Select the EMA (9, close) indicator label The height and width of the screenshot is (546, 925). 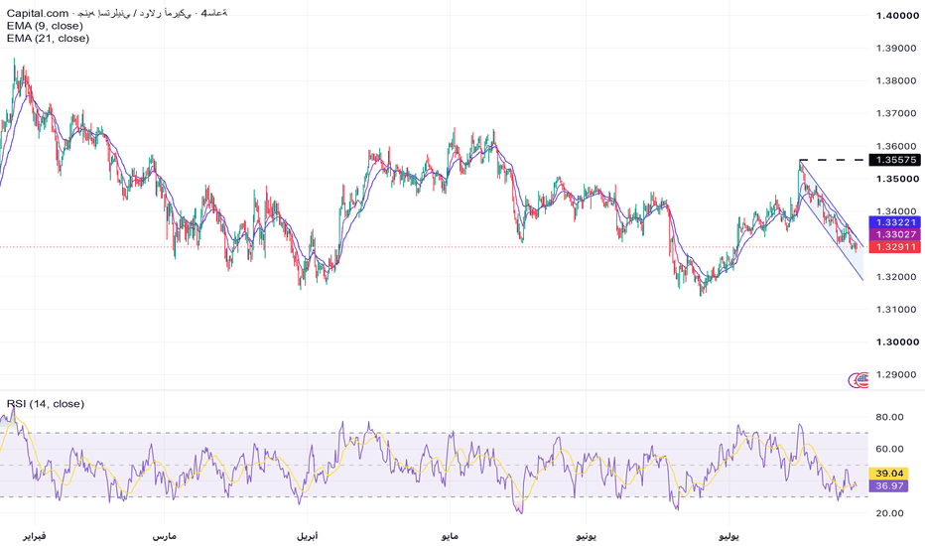[45, 26]
